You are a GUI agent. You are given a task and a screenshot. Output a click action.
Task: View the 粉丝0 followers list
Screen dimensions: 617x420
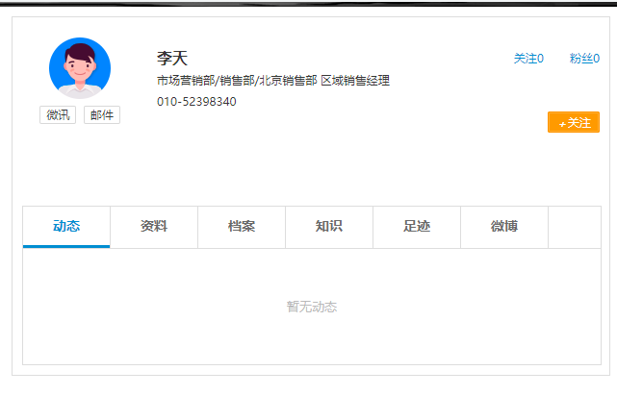point(584,59)
